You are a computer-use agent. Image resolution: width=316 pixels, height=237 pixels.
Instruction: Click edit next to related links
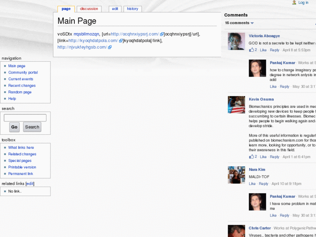(x=30, y=184)
